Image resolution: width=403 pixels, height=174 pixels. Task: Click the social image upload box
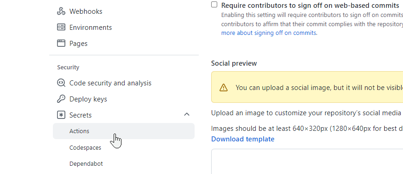pos(307,162)
